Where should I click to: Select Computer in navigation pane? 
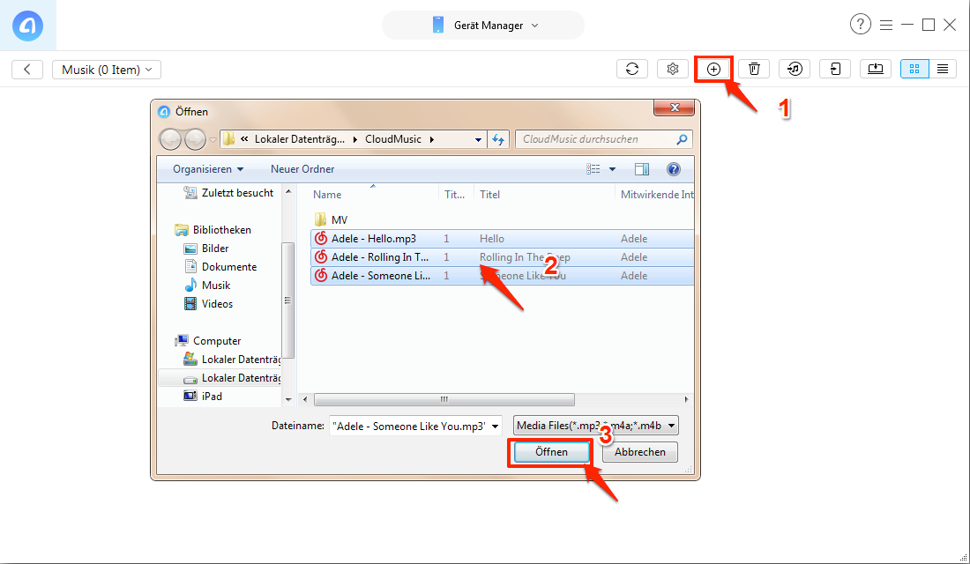[x=208, y=341]
